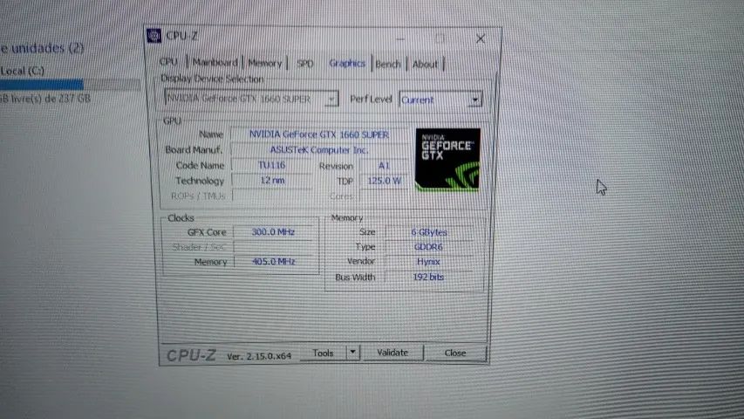Expand the display device selection dropdown
744x419 pixels.
point(332,99)
